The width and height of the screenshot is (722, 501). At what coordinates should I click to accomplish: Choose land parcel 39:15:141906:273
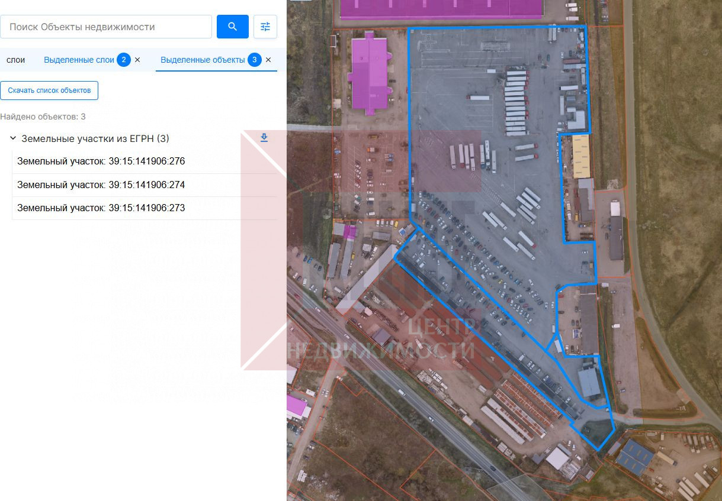click(x=101, y=208)
